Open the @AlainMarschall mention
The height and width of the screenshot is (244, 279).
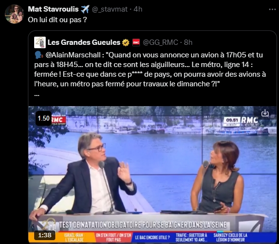point(73,55)
